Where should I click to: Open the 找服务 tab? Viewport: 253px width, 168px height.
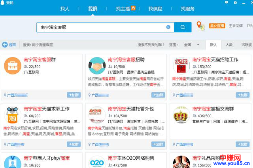(x=187, y=9)
